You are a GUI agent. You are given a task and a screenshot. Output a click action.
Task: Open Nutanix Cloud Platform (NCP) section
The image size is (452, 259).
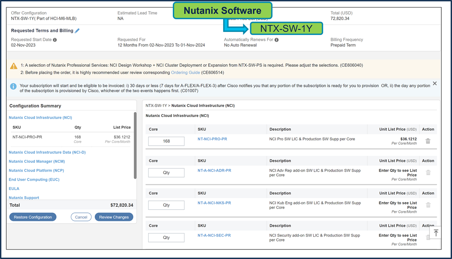pyautogui.click(x=36, y=170)
